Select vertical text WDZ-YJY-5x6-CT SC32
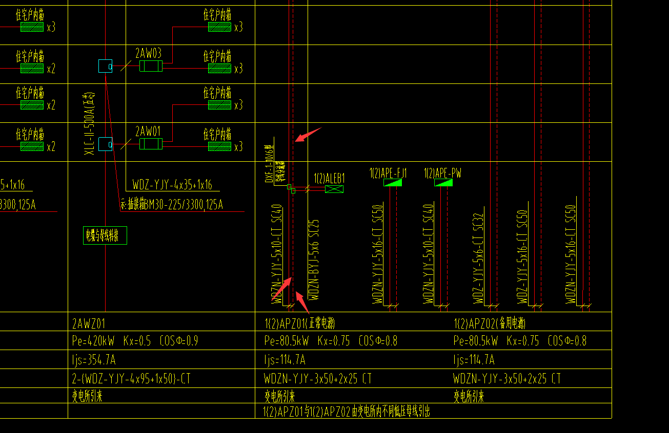669x433 pixels. (478, 258)
